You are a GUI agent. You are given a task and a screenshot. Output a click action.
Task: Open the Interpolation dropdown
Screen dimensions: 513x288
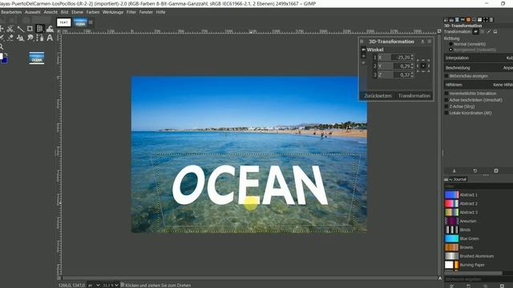click(479, 58)
